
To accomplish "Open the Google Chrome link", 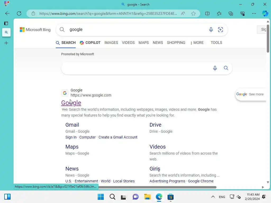I will (201, 181).
